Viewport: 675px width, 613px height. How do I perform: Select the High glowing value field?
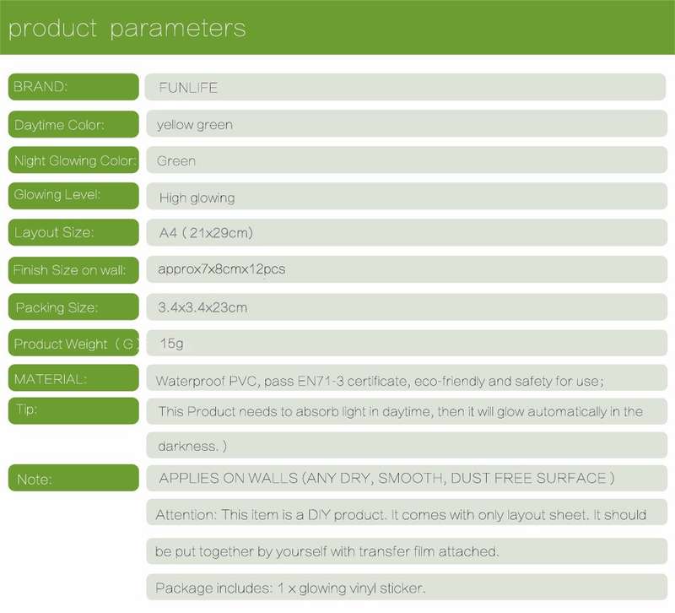(x=407, y=197)
